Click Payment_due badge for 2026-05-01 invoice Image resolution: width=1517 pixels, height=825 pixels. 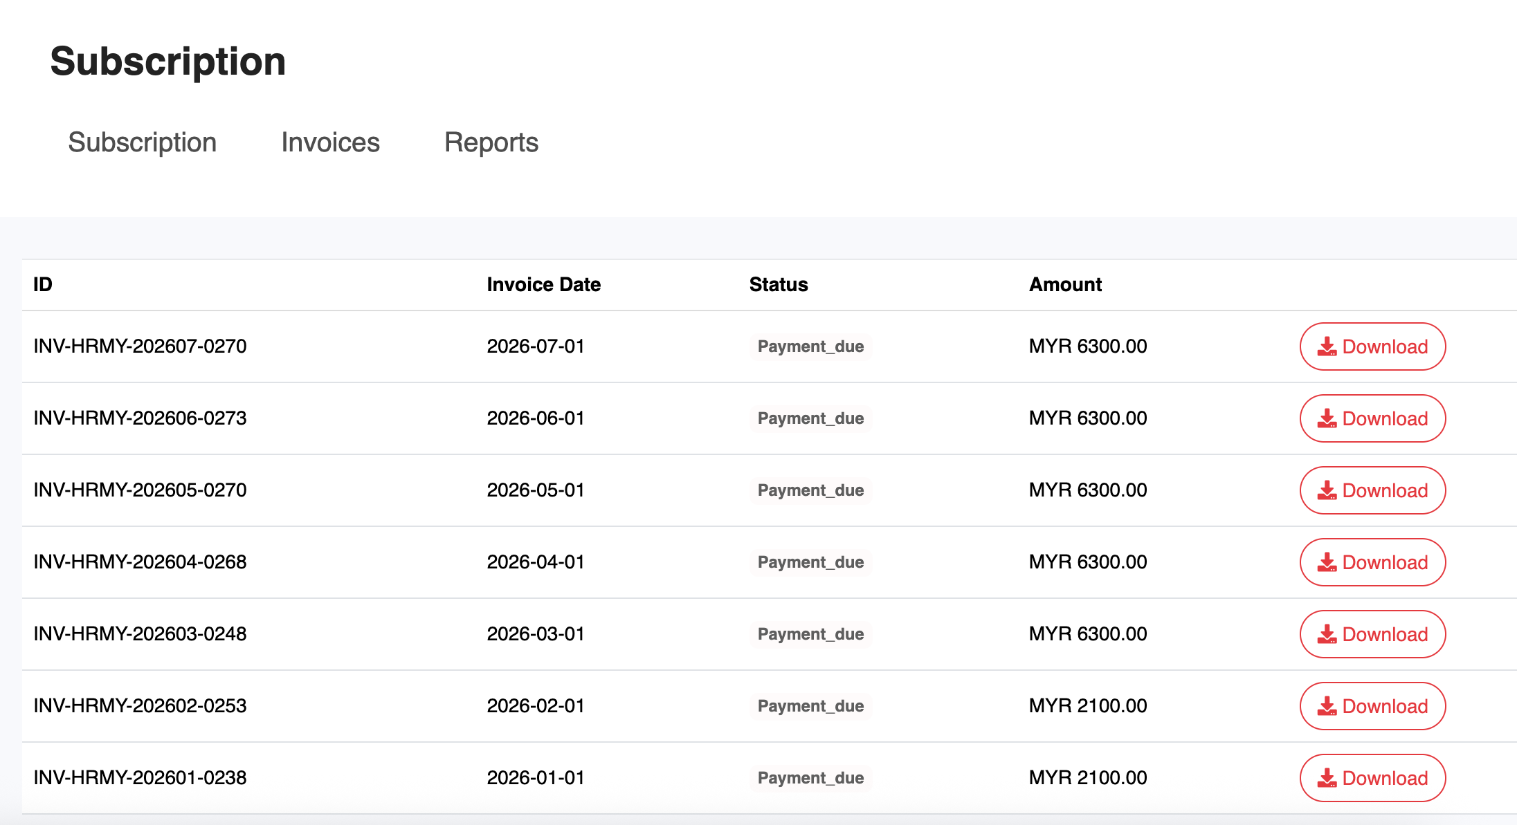pyautogui.click(x=810, y=490)
